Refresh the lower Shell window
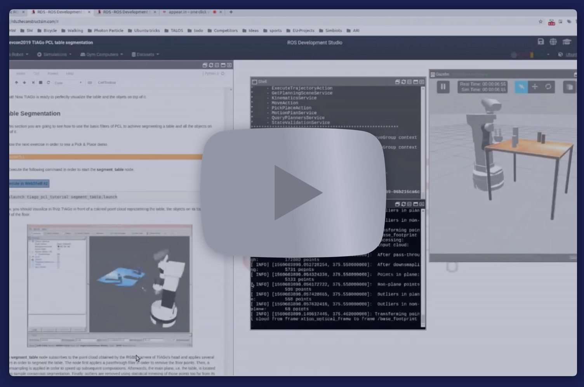Image resolution: width=584 pixels, height=387 pixels. [403, 204]
